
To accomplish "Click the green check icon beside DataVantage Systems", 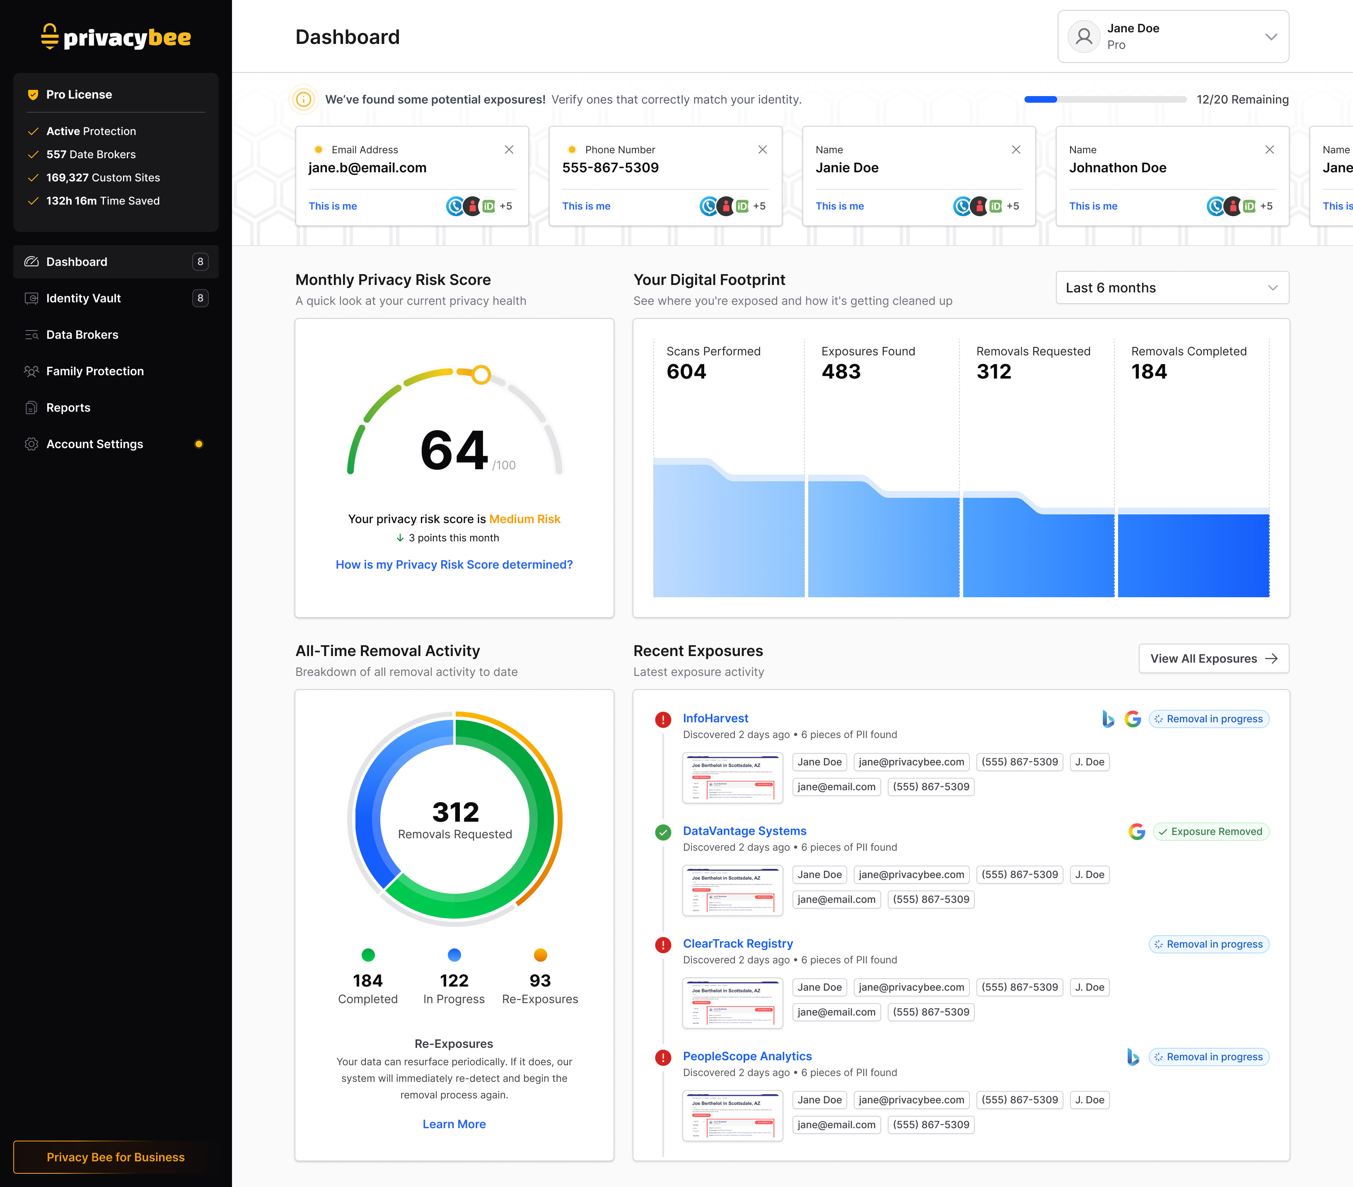I will click(x=662, y=832).
